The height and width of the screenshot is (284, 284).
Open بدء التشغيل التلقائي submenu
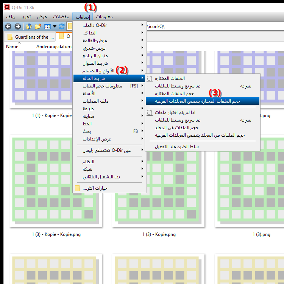[109, 177]
